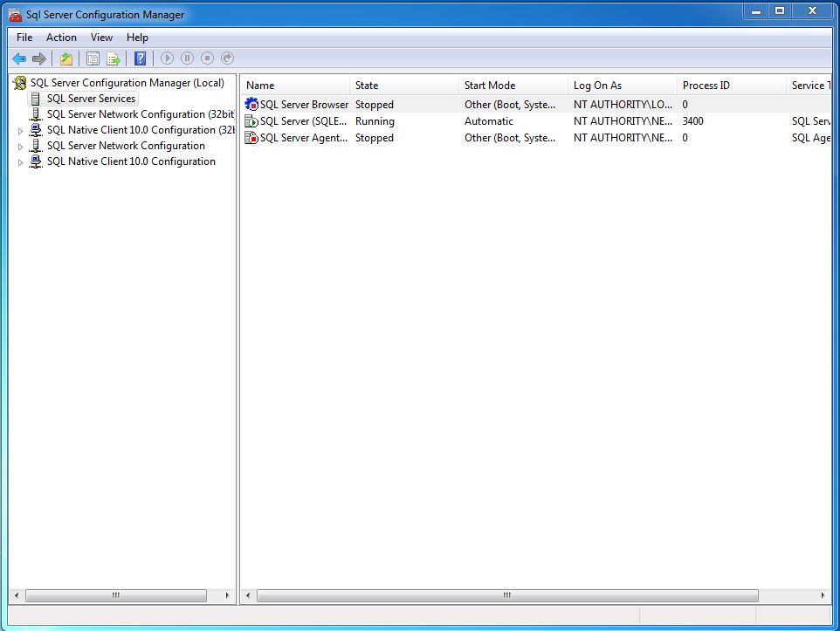The height and width of the screenshot is (631, 840).
Task: Select SQL Native Client 10.0 Configuration (32bit) label
Action: tap(141, 130)
